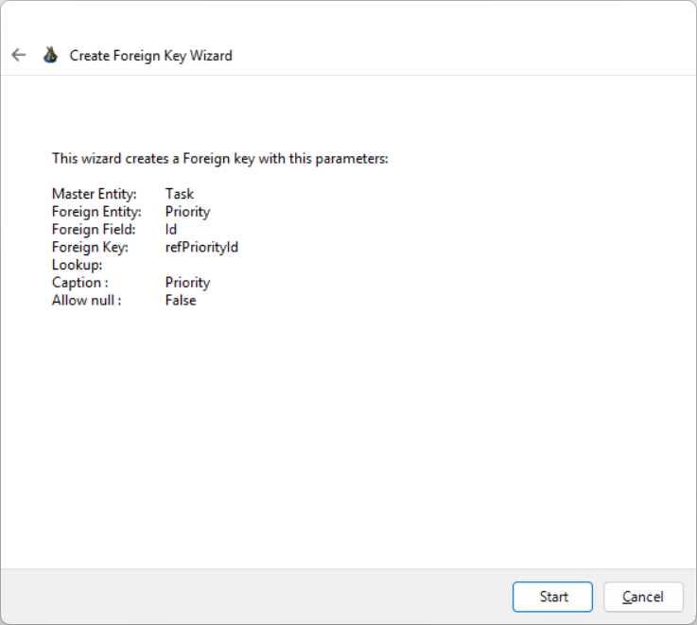
Task: Click the back arrow in wizard header
Action: coord(18,55)
